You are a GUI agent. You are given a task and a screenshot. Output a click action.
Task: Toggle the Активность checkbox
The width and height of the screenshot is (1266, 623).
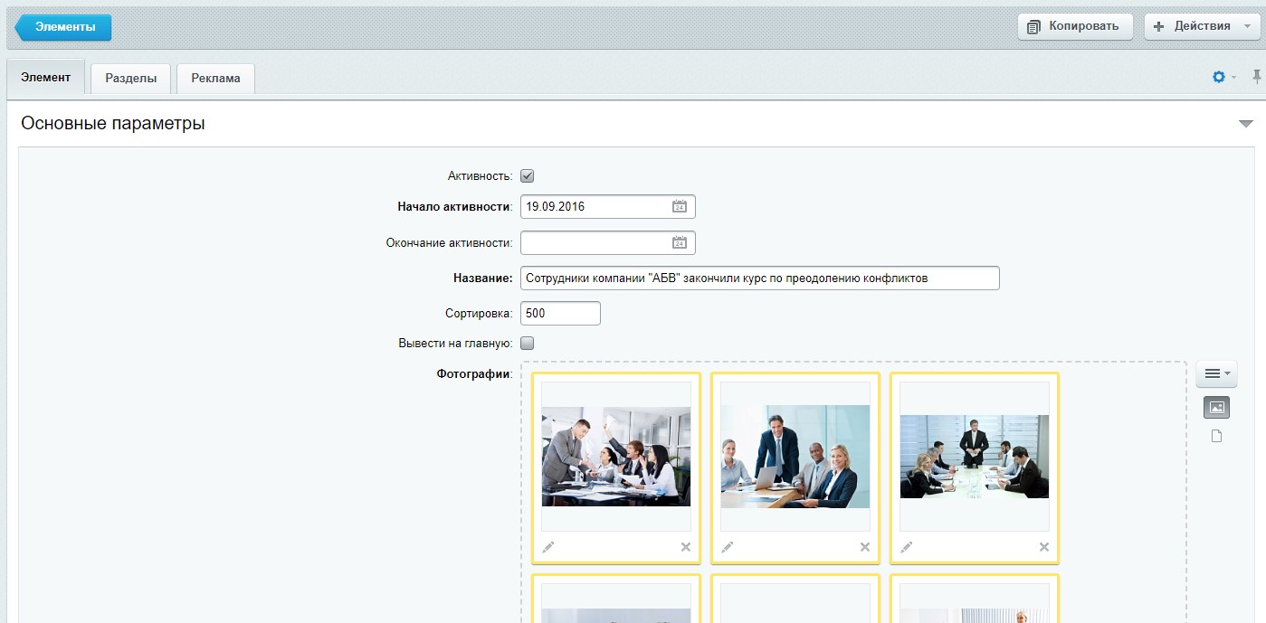click(528, 175)
